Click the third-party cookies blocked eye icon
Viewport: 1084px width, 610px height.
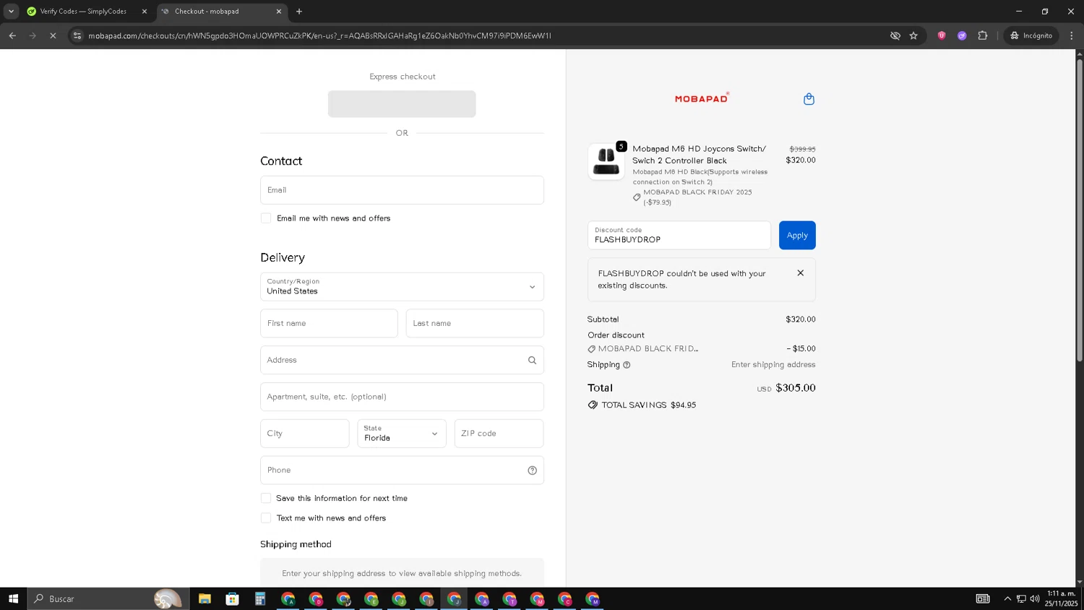pyautogui.click(x=895, y=35)
